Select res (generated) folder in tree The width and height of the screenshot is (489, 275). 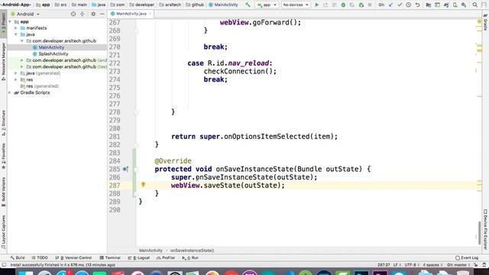[40, 86]
